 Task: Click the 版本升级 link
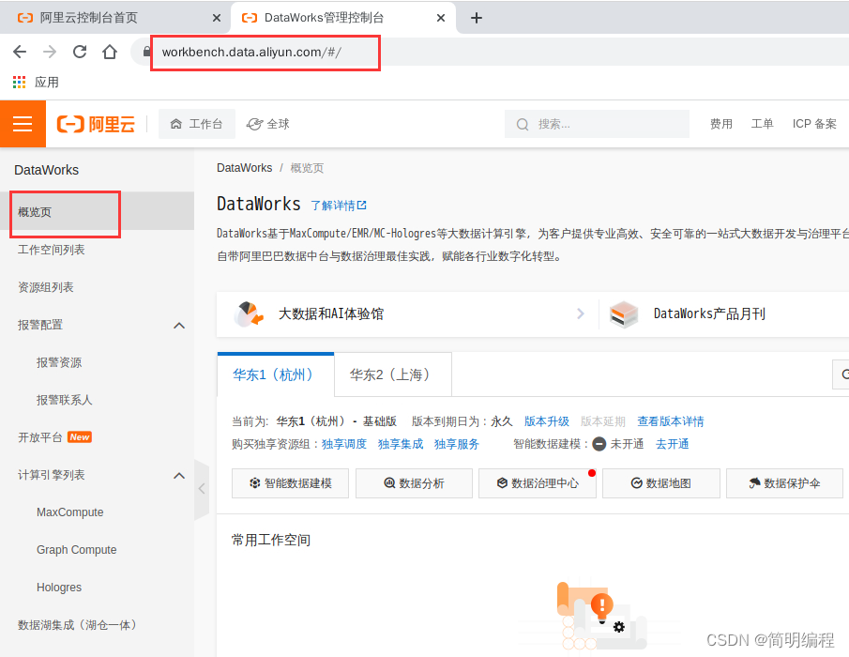[546, 421]
